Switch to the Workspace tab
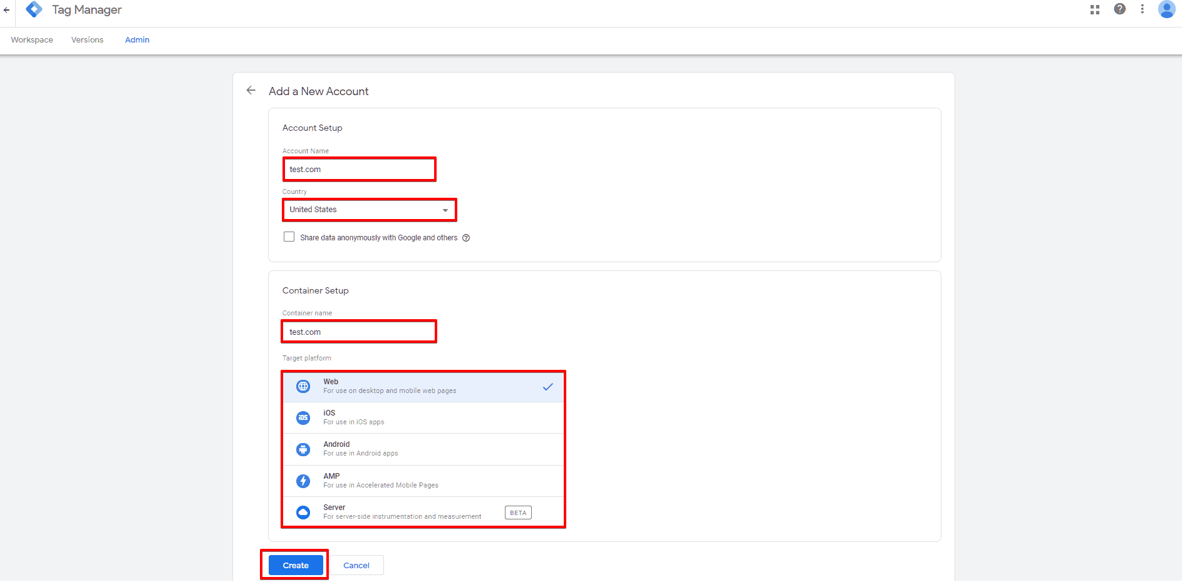The height and width of the screenshot is (582, 1182). (x=32, y=39)
